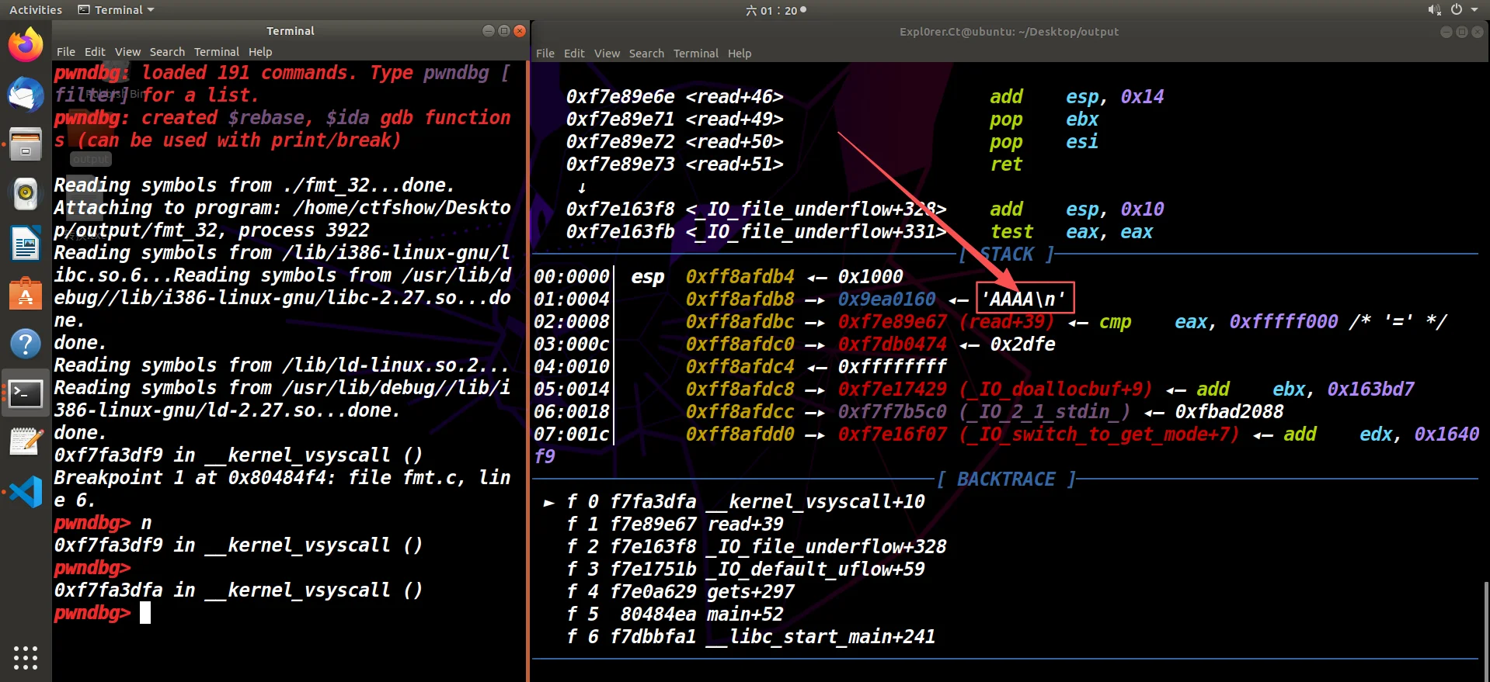
Task: Launch Rhythmbox music player from dock
Action: click(26, 194)
